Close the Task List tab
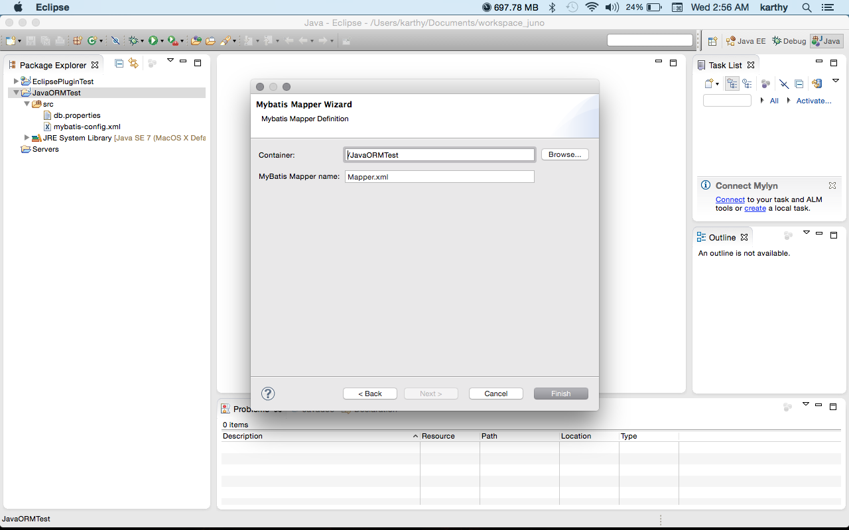The image size is (849, 530). (751, 65)
